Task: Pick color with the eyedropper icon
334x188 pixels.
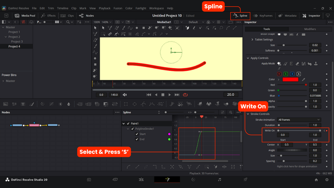Action: [x=303, y=79]
